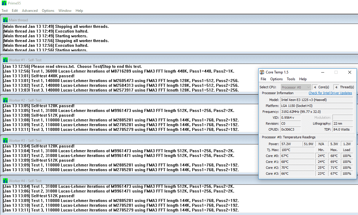Follow the 'Check for Intel Driver Updates' link
358x215 pixels.
pos(330,93)
